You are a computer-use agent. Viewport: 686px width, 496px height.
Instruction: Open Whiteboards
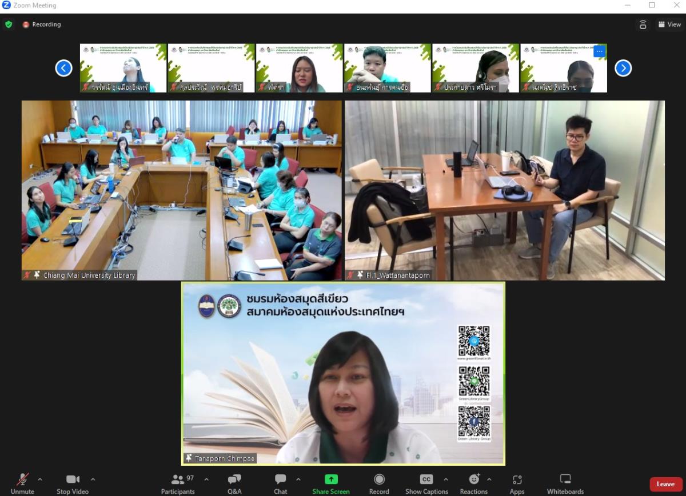click(565, 483)
